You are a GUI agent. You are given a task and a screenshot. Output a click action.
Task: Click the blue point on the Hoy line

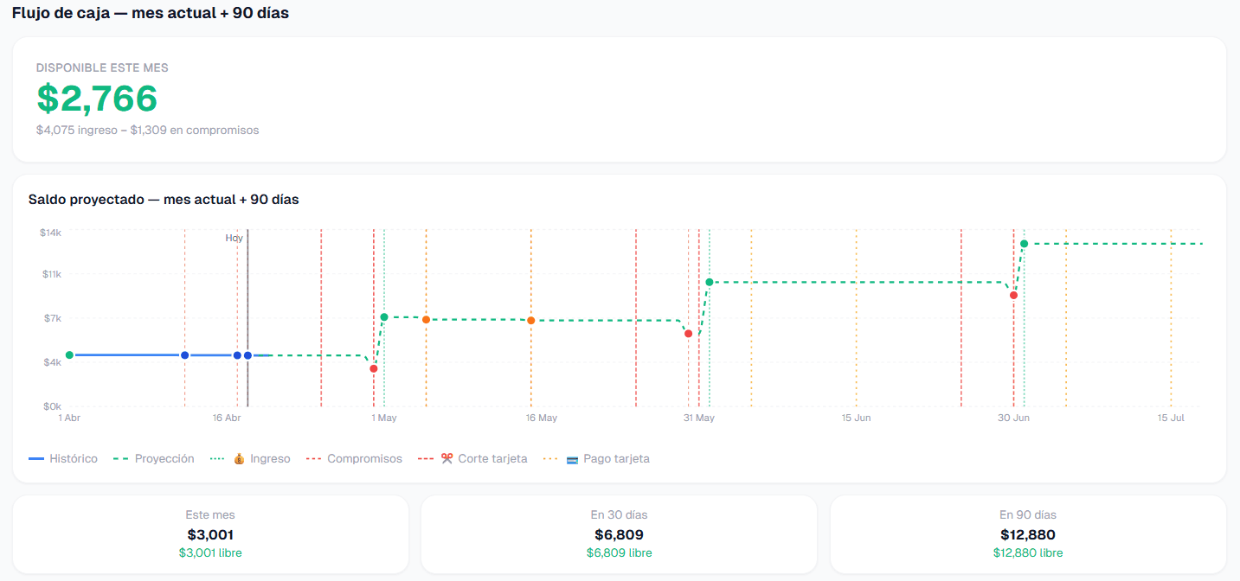[247, 355]
